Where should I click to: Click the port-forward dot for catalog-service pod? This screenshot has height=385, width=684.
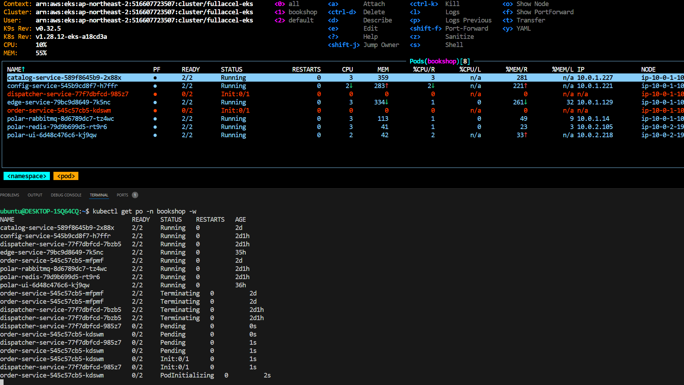pyautogui.click(x=155, y=78)
